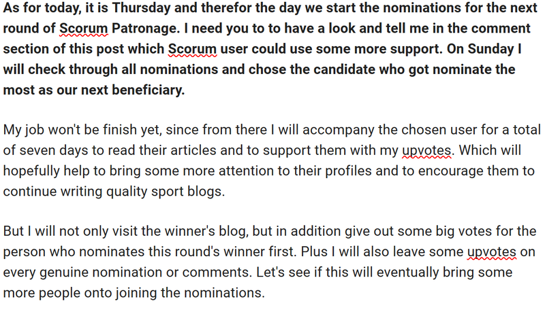This screenshot has width=545, height=312.
Task: Click the underlined upvotes before 'on every genuine'
Action: [x=492, y=252]
